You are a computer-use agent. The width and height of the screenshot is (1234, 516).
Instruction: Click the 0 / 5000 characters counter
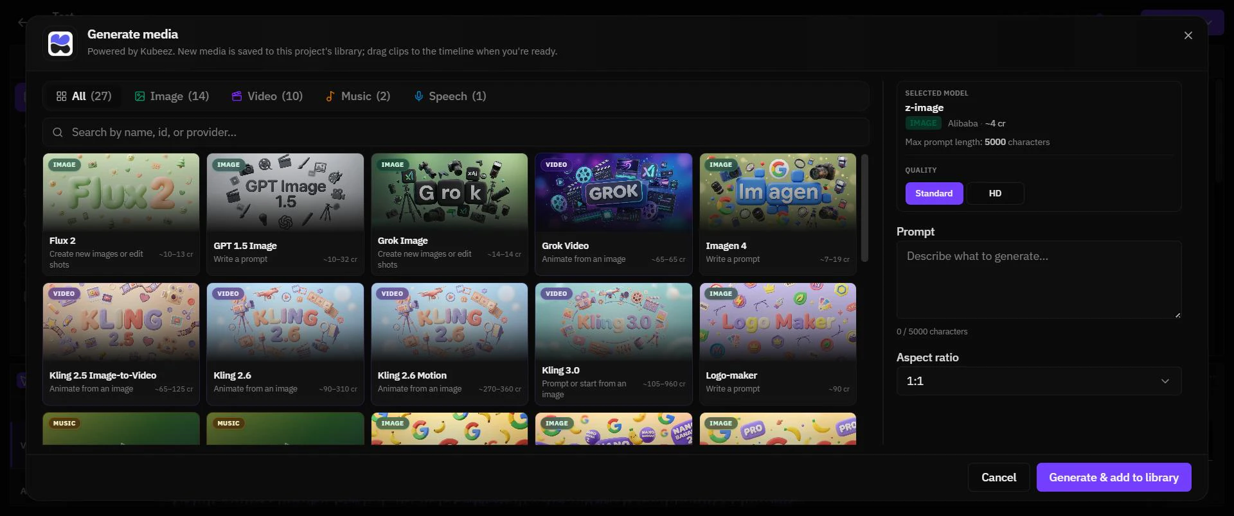click(932, 332)
